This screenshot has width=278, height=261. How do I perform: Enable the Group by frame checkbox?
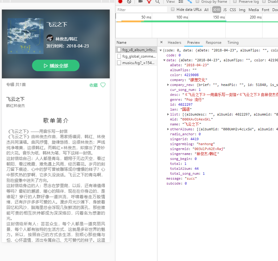pos(197,2)
